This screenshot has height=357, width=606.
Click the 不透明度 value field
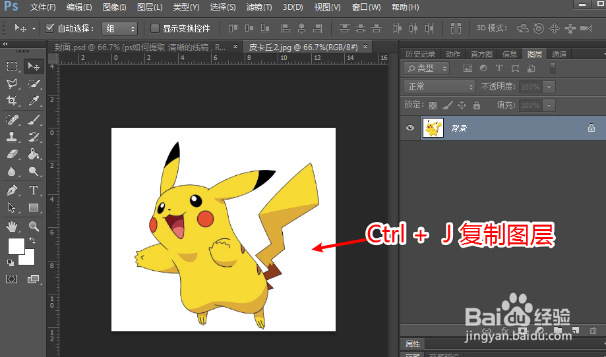[530, 87]
